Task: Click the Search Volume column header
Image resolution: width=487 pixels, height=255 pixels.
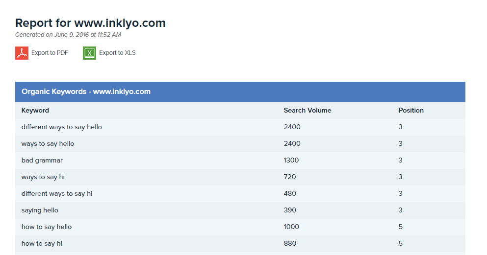Action: [x=307, y=110]
